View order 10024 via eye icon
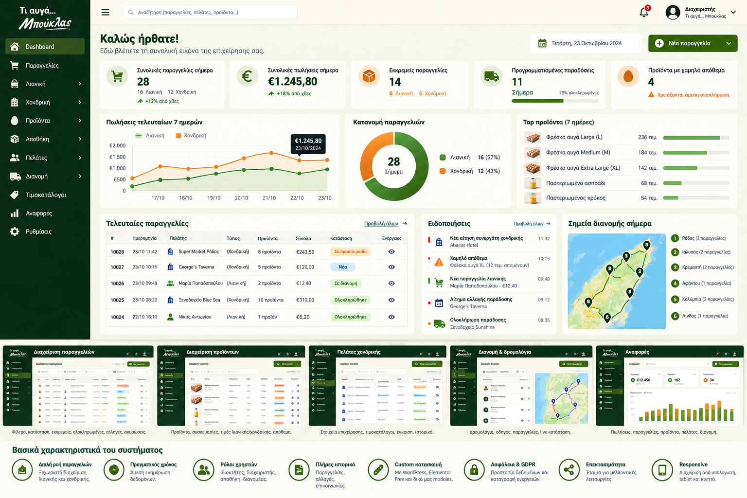 click(x=391, y=317)
